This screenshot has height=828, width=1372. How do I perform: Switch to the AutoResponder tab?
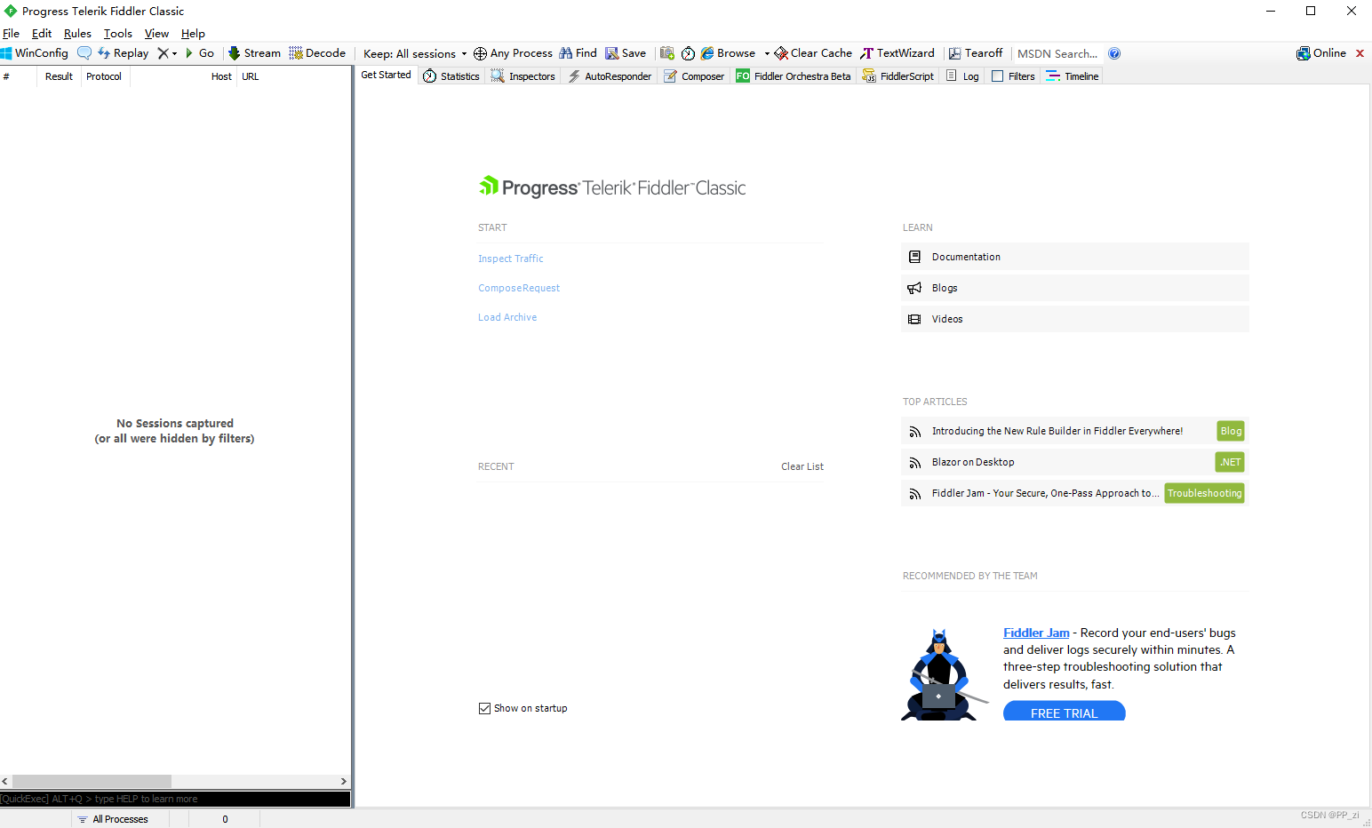click(610, 76)
